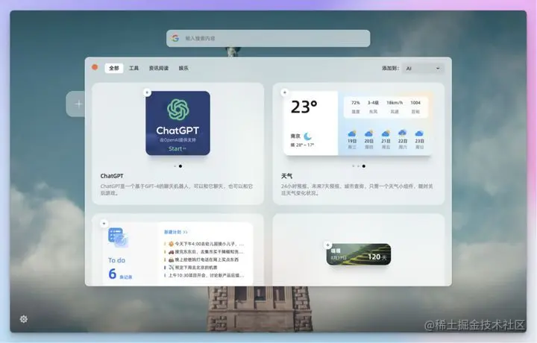The height and width of the screenshot is (343, 537).
Task: Select the 全部 tab
Action: click(x=113, y=68)
